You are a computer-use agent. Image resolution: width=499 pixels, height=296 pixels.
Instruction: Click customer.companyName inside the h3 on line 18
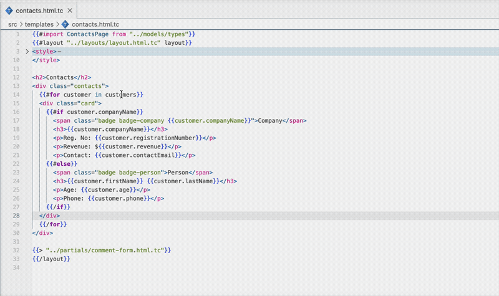point(109,129)
